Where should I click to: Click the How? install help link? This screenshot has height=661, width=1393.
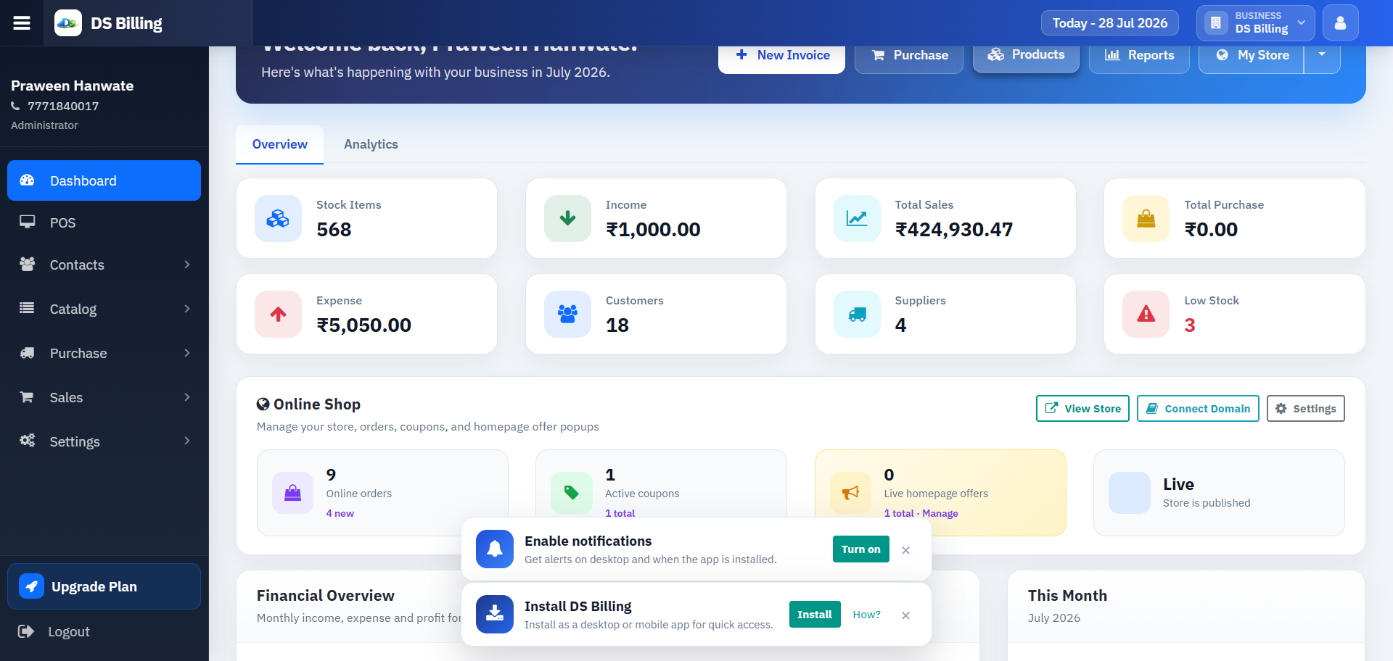866,615
